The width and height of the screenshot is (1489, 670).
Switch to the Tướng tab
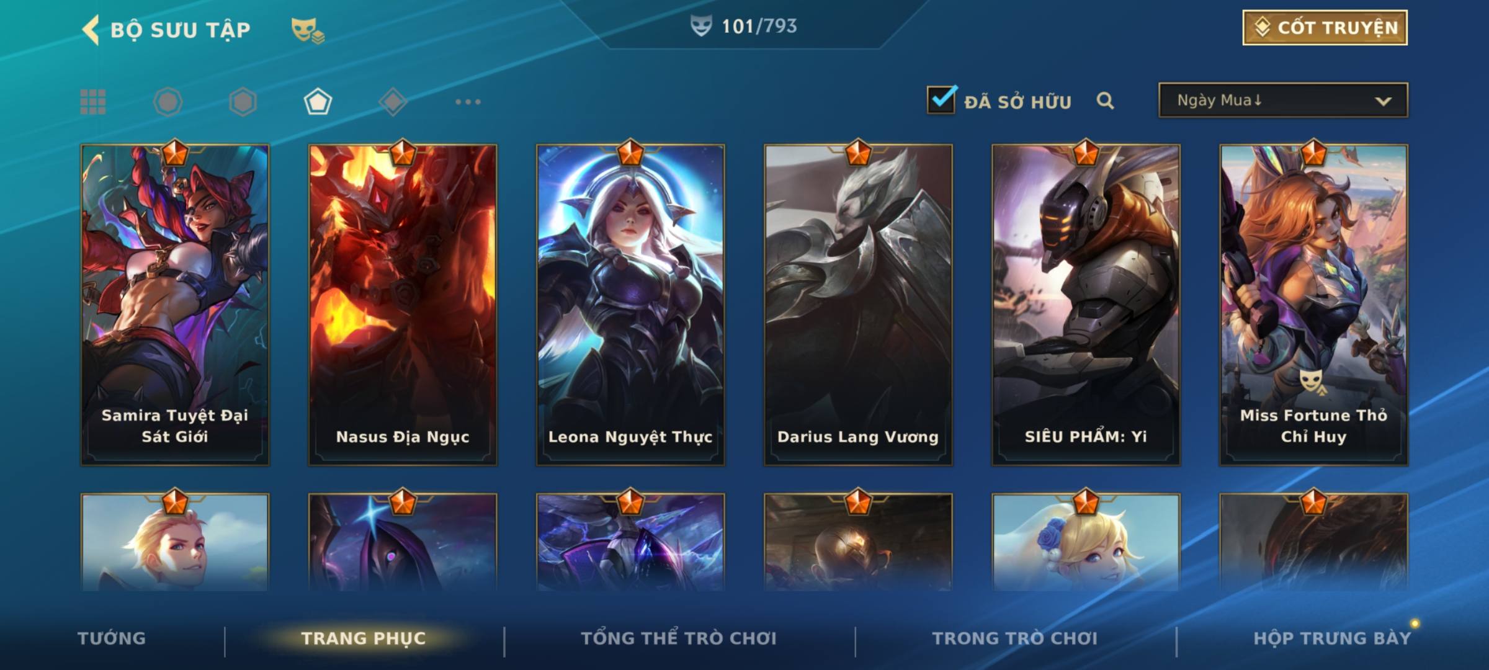click(x=112, y=638)
